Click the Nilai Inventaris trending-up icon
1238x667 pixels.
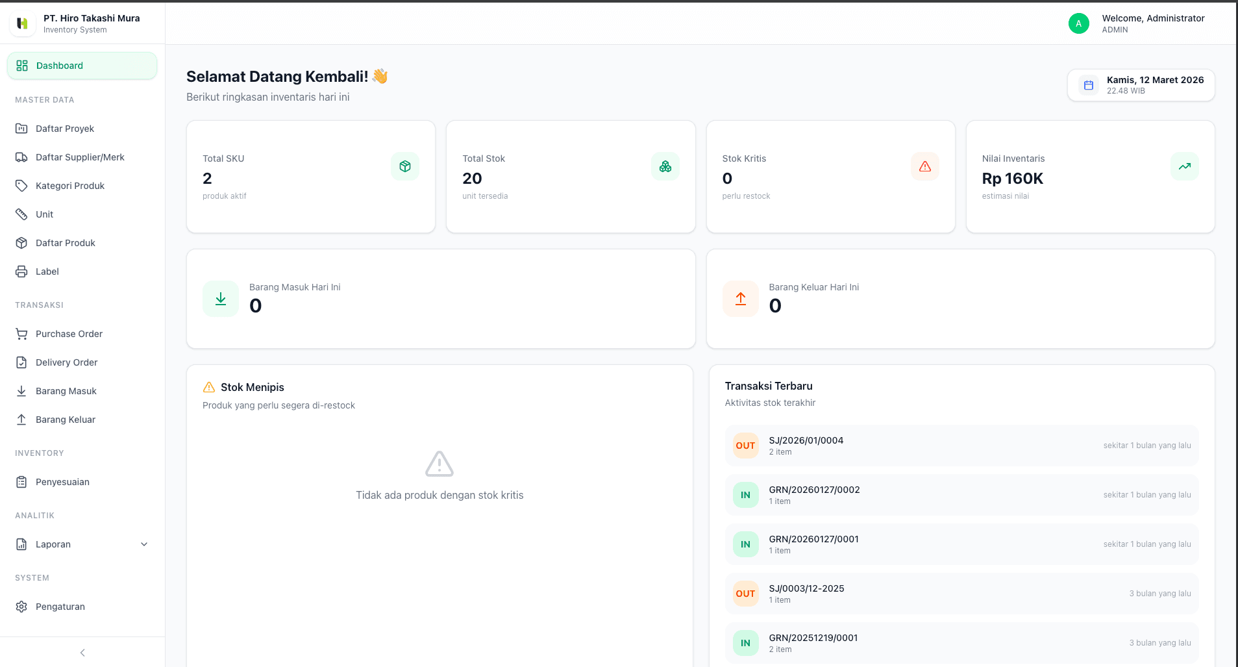tap(1184, 166)
